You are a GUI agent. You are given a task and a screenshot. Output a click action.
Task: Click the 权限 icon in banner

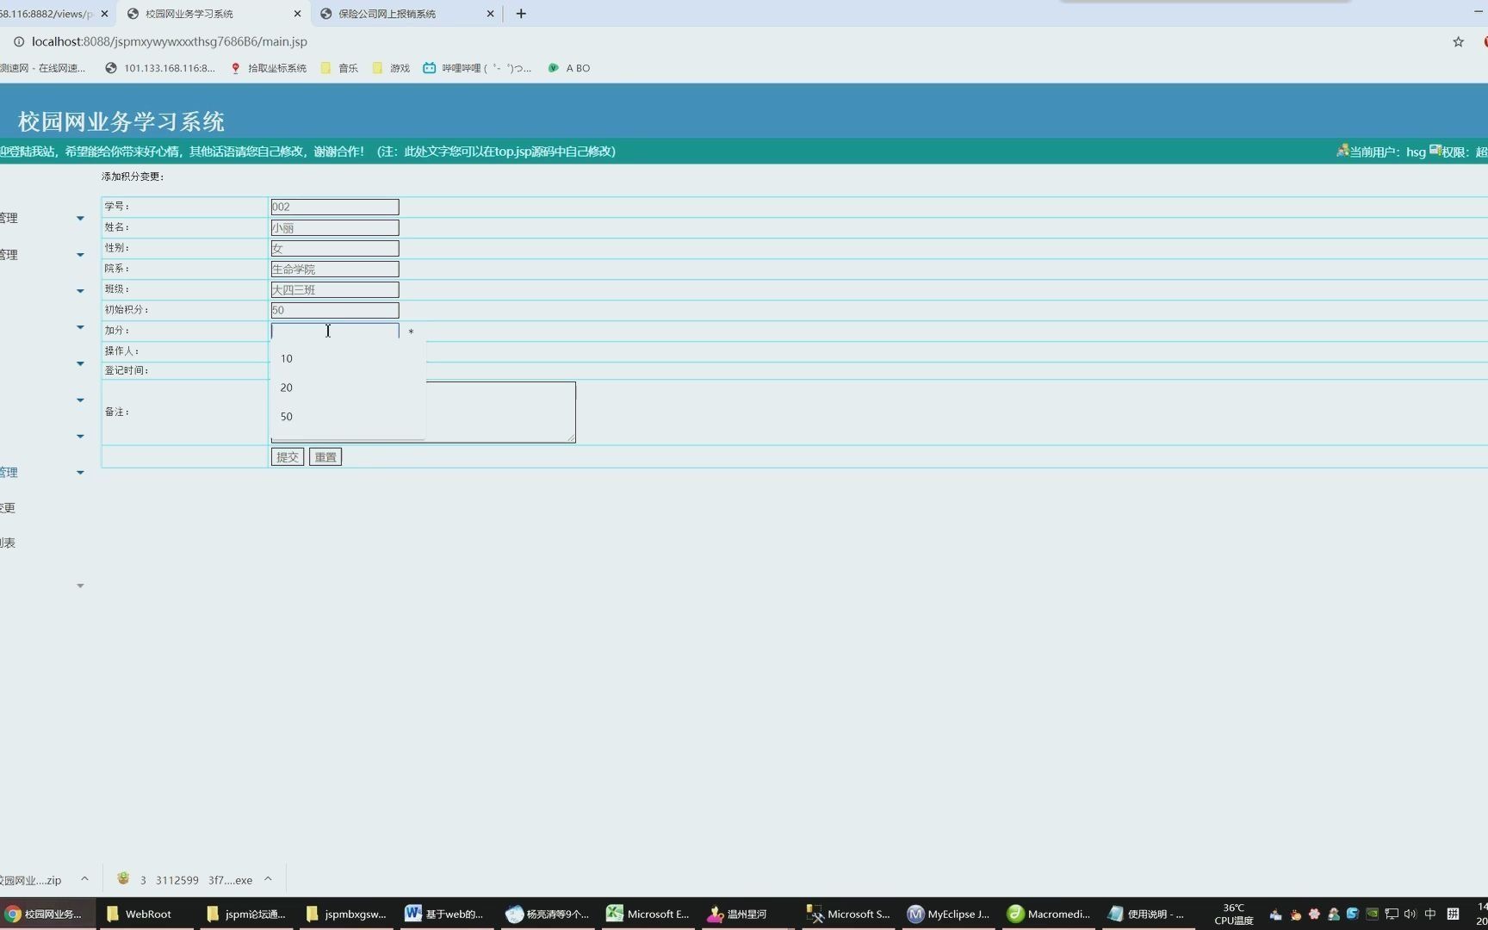(1435, 151)
